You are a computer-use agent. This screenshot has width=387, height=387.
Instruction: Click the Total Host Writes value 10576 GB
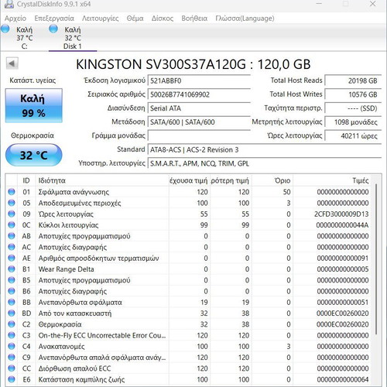coord(353,94)
